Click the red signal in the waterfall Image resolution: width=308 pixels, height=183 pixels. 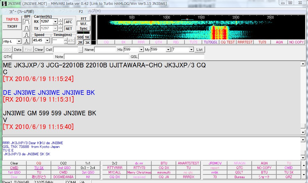(x=219, y=32)
